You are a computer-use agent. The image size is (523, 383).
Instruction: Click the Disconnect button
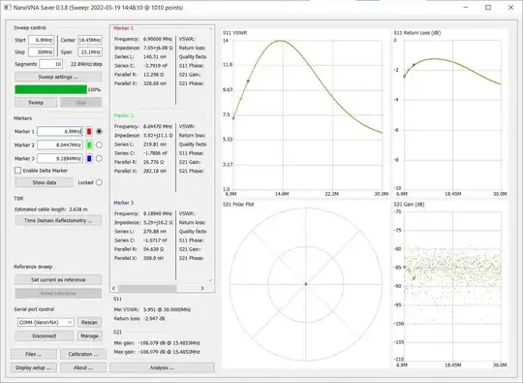point(44,335)
